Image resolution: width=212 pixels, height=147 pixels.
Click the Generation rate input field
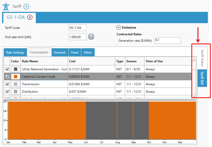167,40
